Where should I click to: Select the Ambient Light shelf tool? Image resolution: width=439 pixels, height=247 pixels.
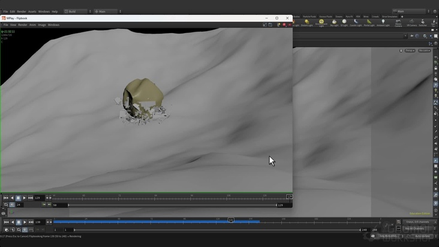tap(383, 23)
